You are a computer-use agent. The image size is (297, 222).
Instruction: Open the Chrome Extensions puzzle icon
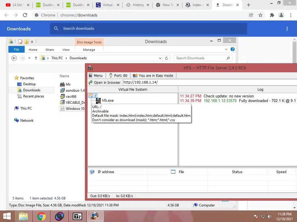(272, 15)
